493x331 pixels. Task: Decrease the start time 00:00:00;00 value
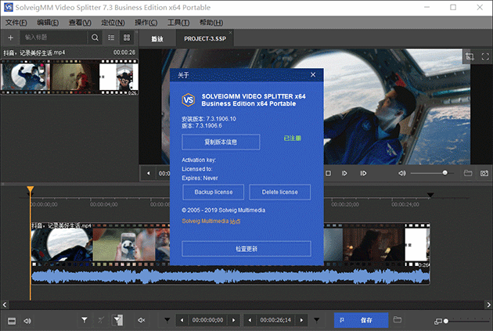click(x=182, y=320)
